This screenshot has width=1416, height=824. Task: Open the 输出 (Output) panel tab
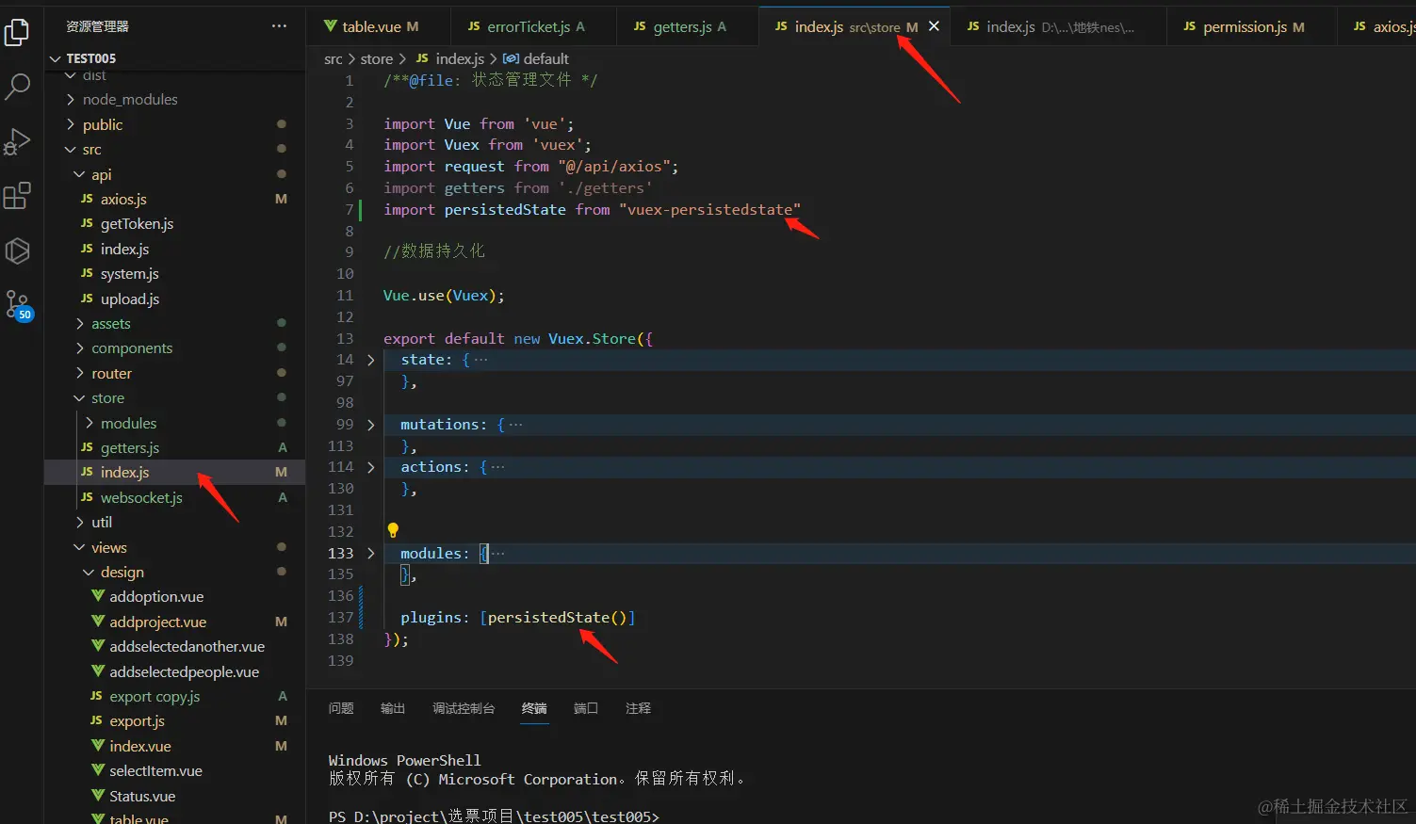coord(393,708)
